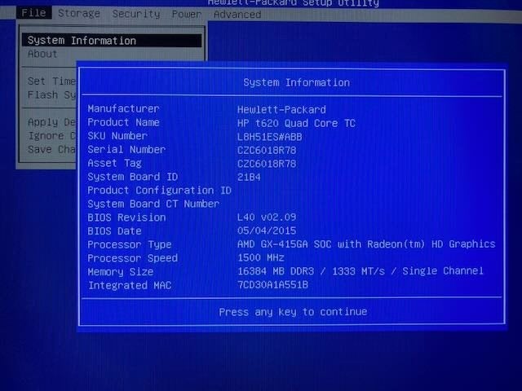522x391 pixels.
Task: Select the About menu entry
Action: click(x=42, y=54)
